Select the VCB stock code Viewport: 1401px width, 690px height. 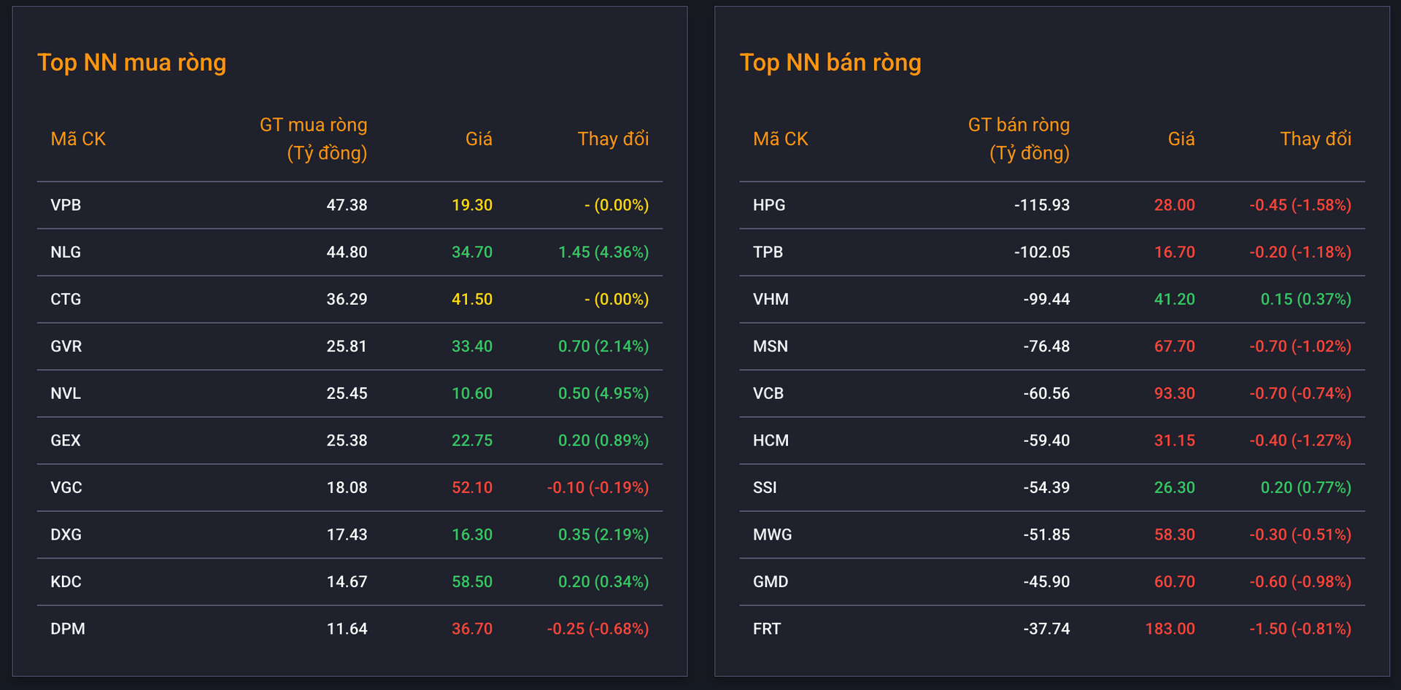click(x=768, y=393)
